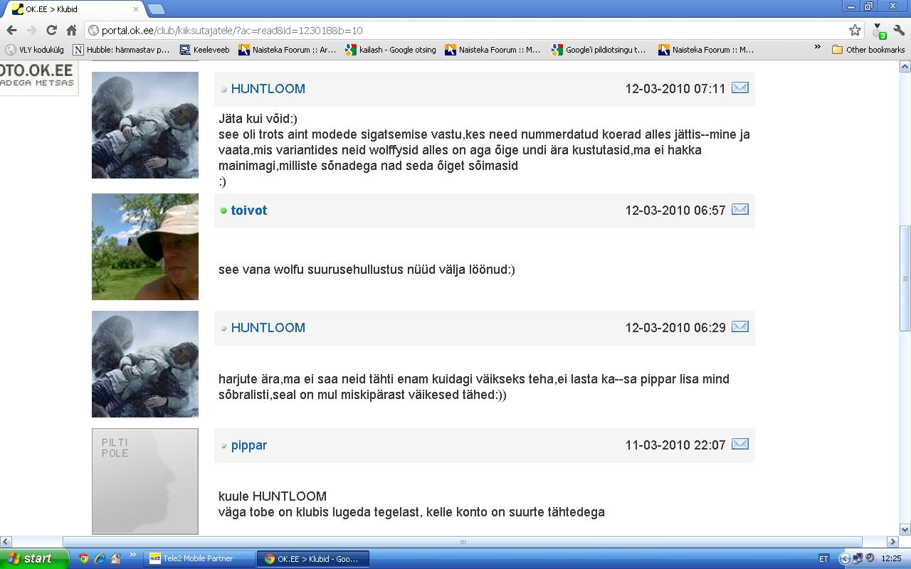Screen dimensions: 911x569
Task: Click the system clock showing 12:25
Action: pos(891,559)
